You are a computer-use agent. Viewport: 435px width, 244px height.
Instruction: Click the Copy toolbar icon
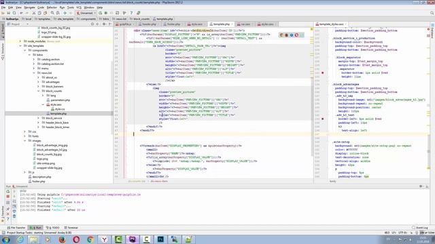tap(39, 13)
